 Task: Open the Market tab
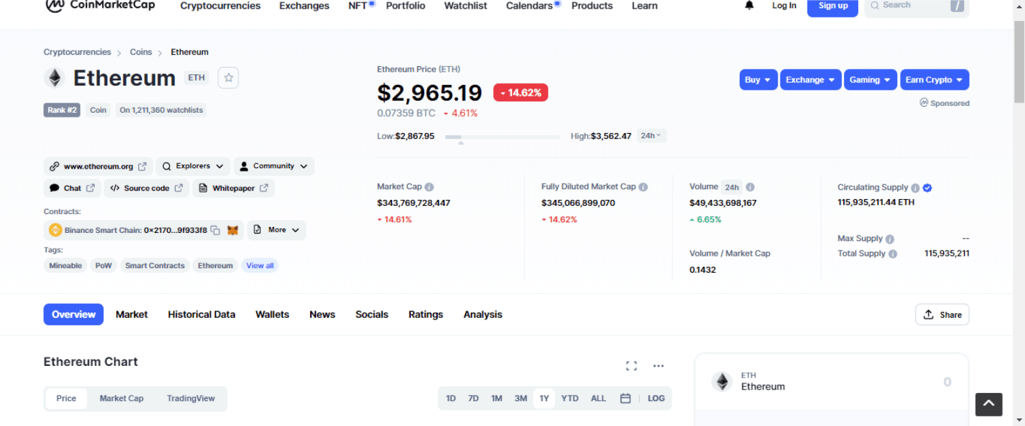click(132, 315)
